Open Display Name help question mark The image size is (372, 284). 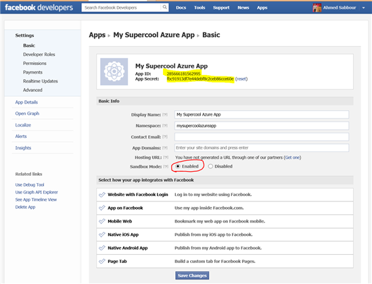(165, 115)
